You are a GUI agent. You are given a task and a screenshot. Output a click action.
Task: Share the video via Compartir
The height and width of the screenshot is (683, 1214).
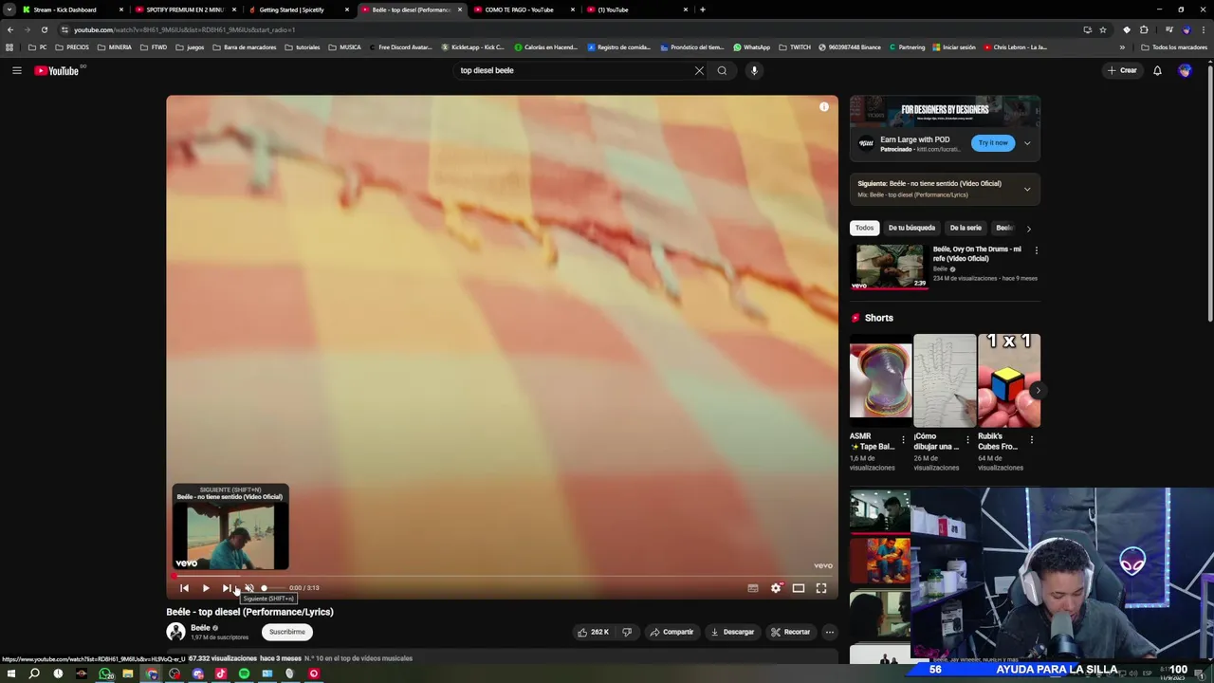[x=671, y=632]
